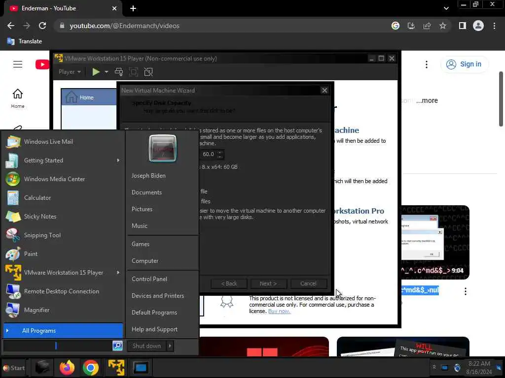Expand VMware Workstation 15 Player submenu arrow
The image size is (505, 378).
118,273
